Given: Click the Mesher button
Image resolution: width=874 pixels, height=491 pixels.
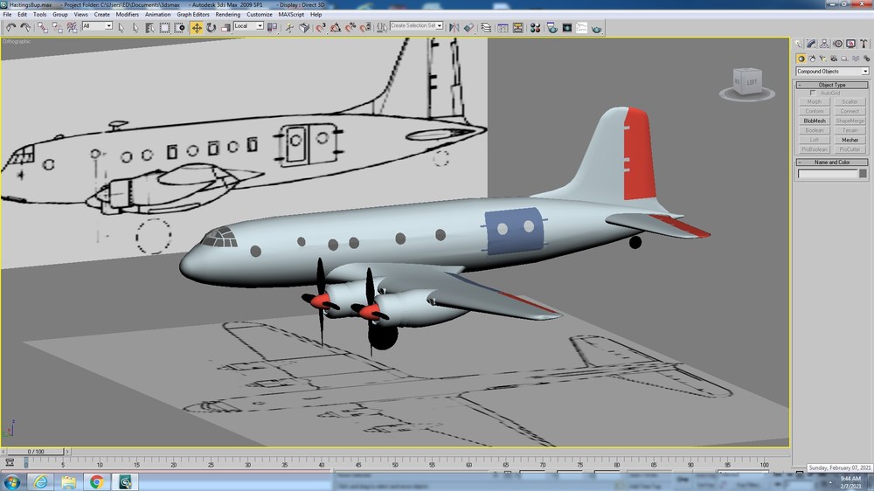Looking at the screenshot, I should pos(850,140).
